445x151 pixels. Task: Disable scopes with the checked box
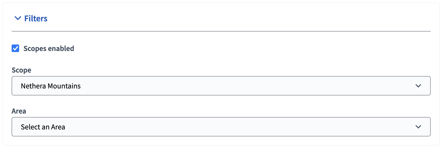pos(15,49)
